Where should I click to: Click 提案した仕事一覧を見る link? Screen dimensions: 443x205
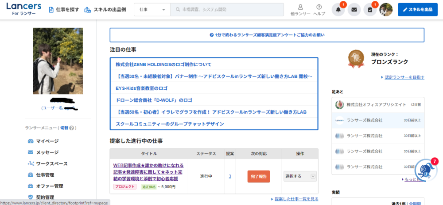[x=296, y=199]
